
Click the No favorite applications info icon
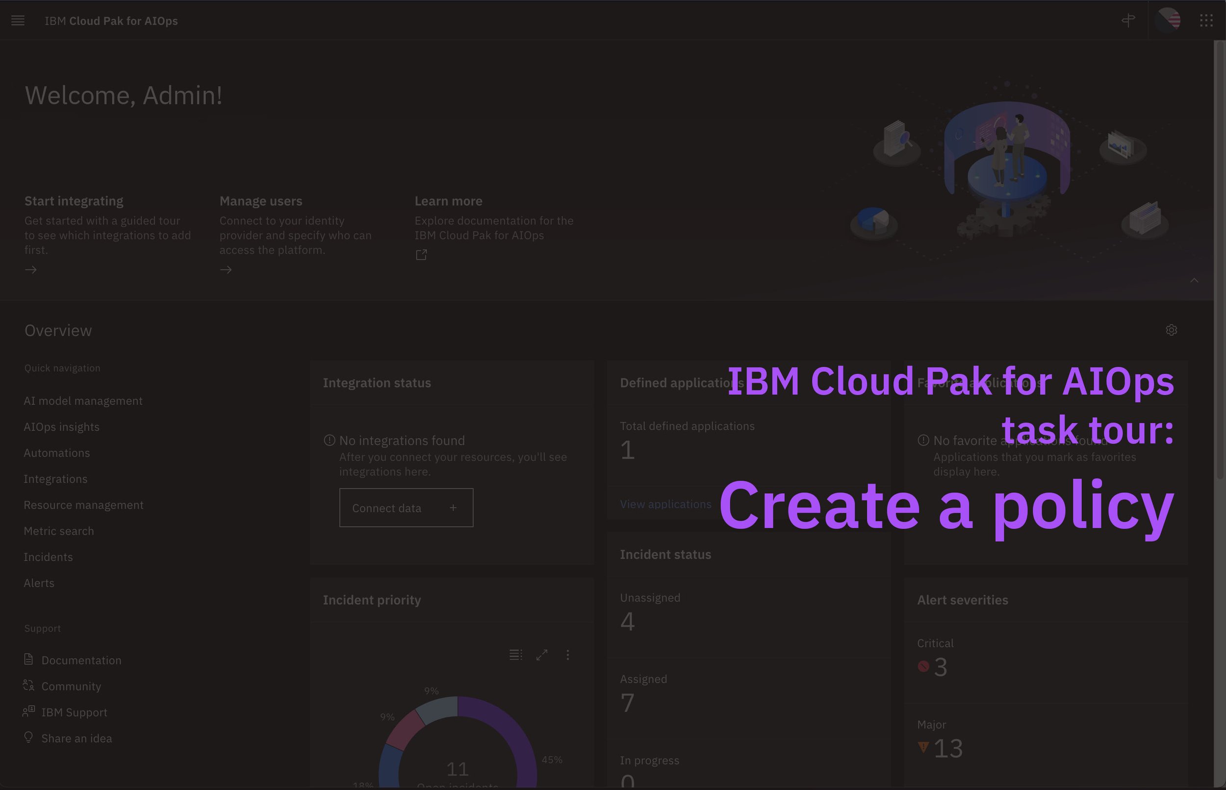click(x=923, y=440)
